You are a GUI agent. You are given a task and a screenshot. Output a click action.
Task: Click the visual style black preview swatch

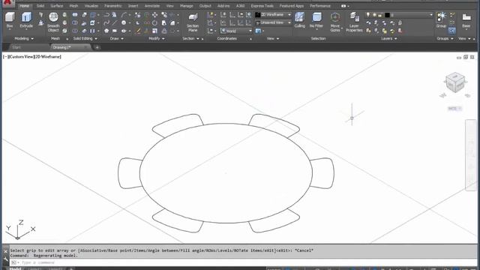(x=258, y=15)
